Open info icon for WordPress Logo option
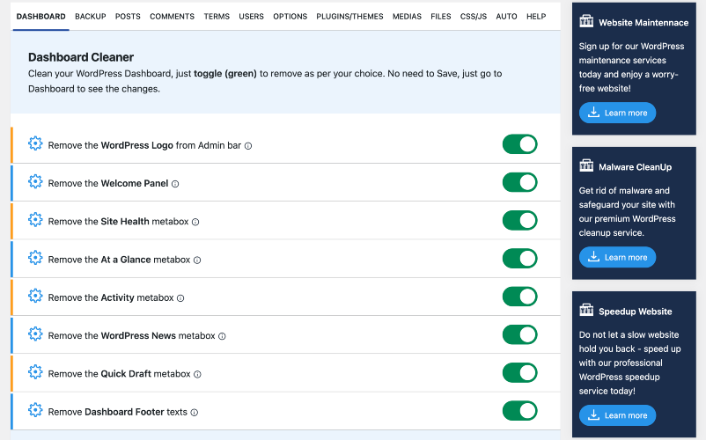This screenshot has height=440, width=706. [248, 146]
